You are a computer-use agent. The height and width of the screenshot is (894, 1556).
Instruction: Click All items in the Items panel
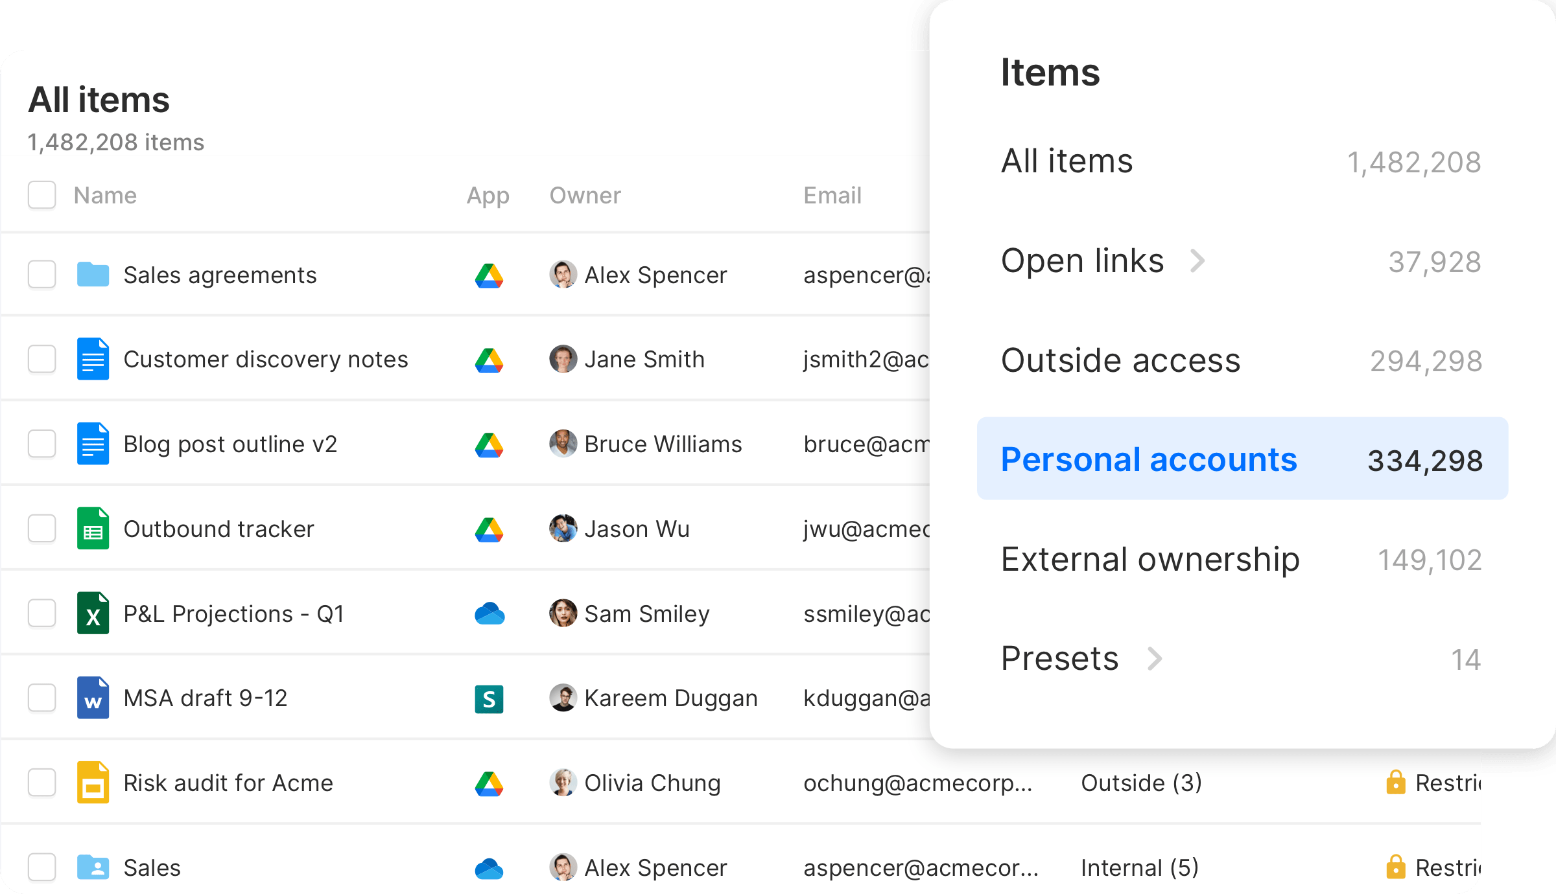coord(1067,161)
